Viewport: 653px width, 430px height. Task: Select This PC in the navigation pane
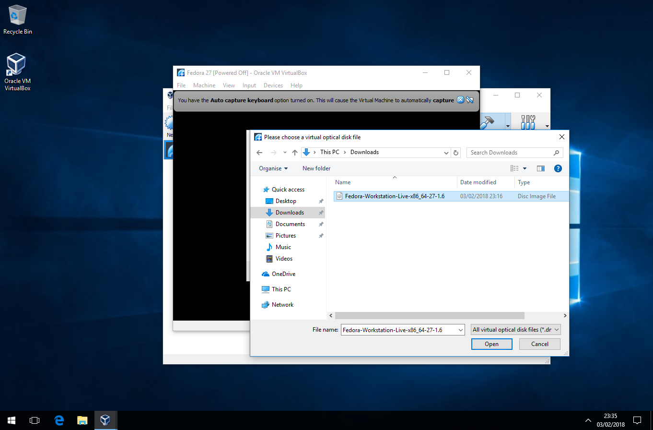pos(281,289)
